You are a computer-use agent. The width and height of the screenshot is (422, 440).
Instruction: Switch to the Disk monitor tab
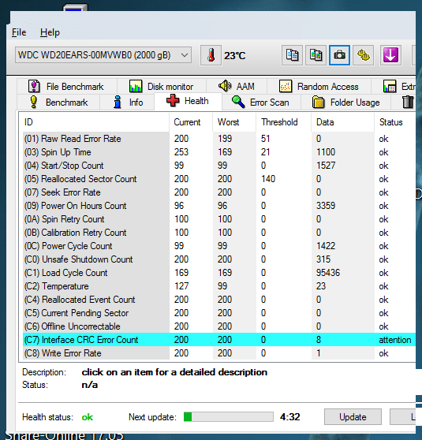tap(162, 87)
